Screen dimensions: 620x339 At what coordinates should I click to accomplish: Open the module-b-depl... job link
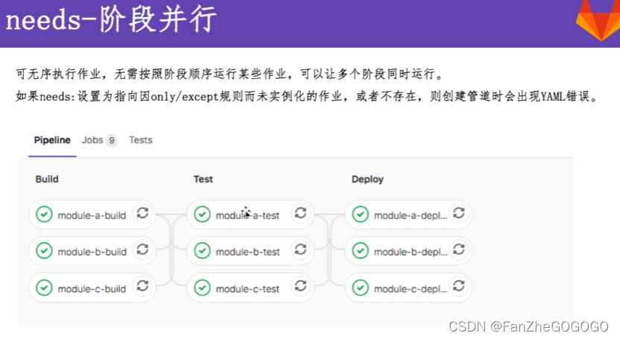(x=411, y=252)
